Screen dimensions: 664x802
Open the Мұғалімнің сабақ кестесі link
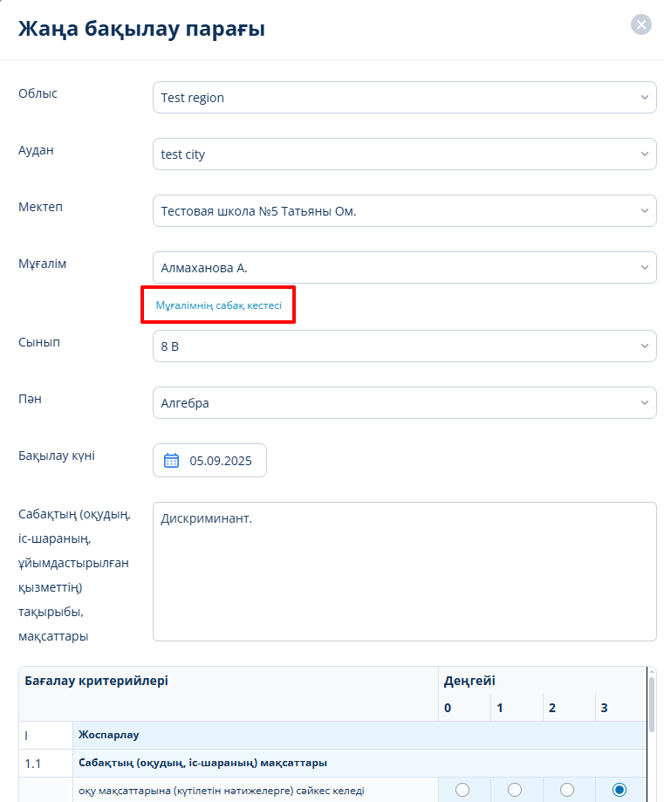[x=218, y=305]
